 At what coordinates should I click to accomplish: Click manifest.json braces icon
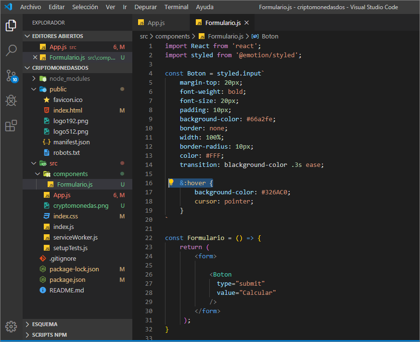(x=47, y=142)
